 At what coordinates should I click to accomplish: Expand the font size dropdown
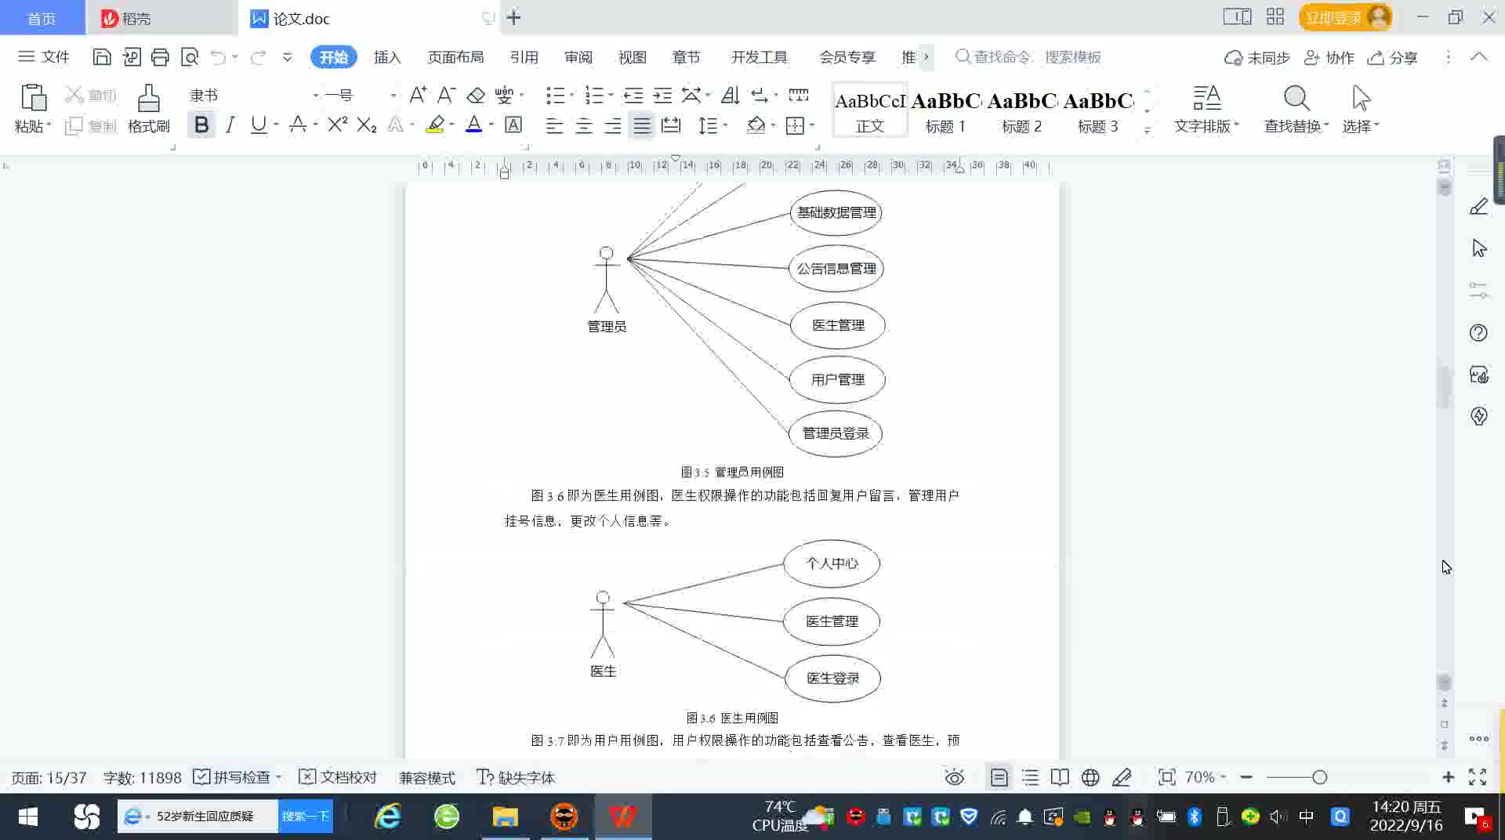coord(393,96)
